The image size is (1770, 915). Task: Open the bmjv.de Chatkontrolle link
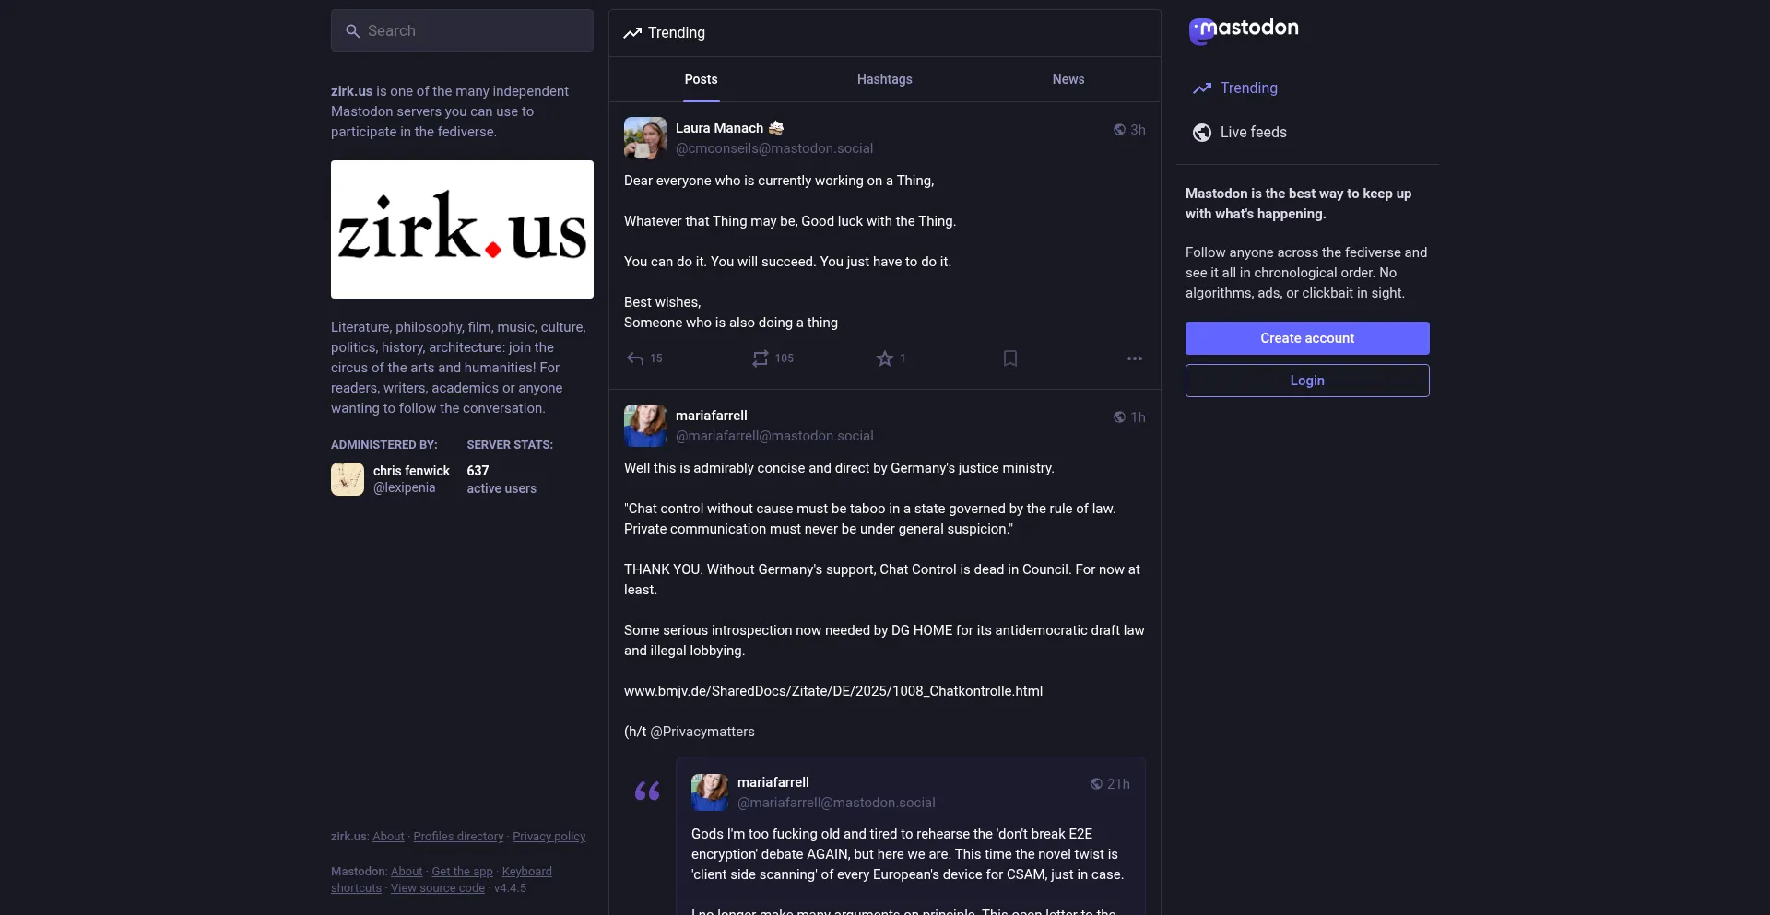coord(833,691)
